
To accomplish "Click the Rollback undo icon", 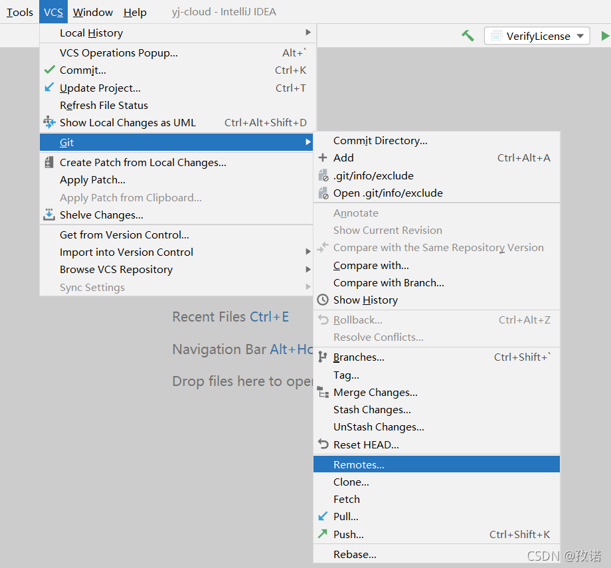I will pos(323,320).
